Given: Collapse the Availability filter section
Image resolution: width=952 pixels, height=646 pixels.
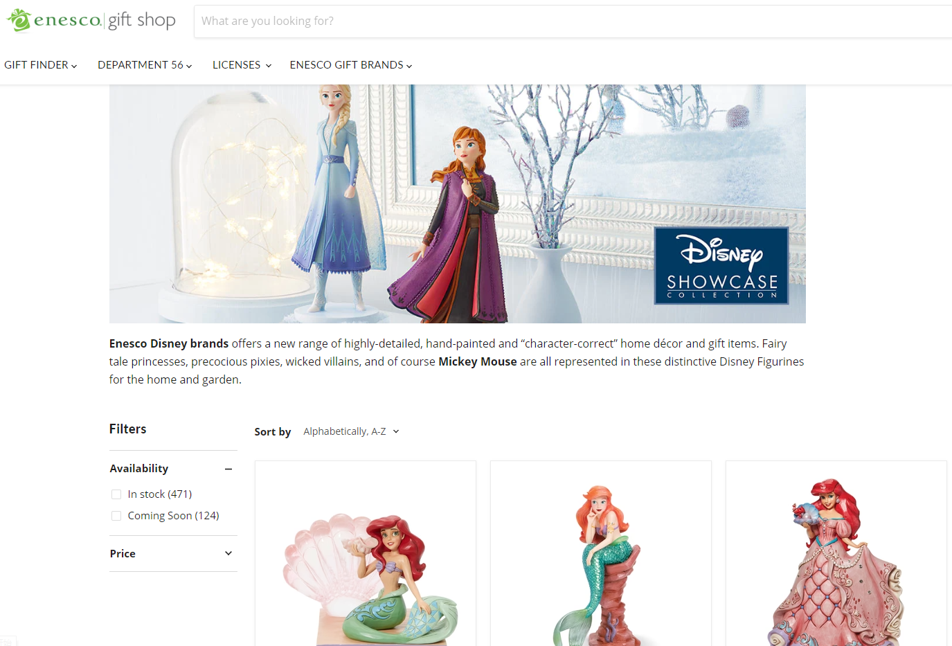Looking at the screenshot, I should [x=173, y=469].
